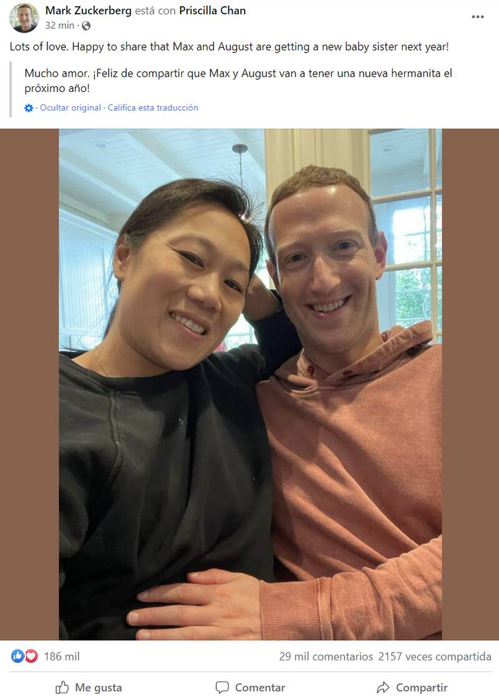Click the profile picture avatar
The width and height of the screenshot is (499, 697).
click(24, 18)
